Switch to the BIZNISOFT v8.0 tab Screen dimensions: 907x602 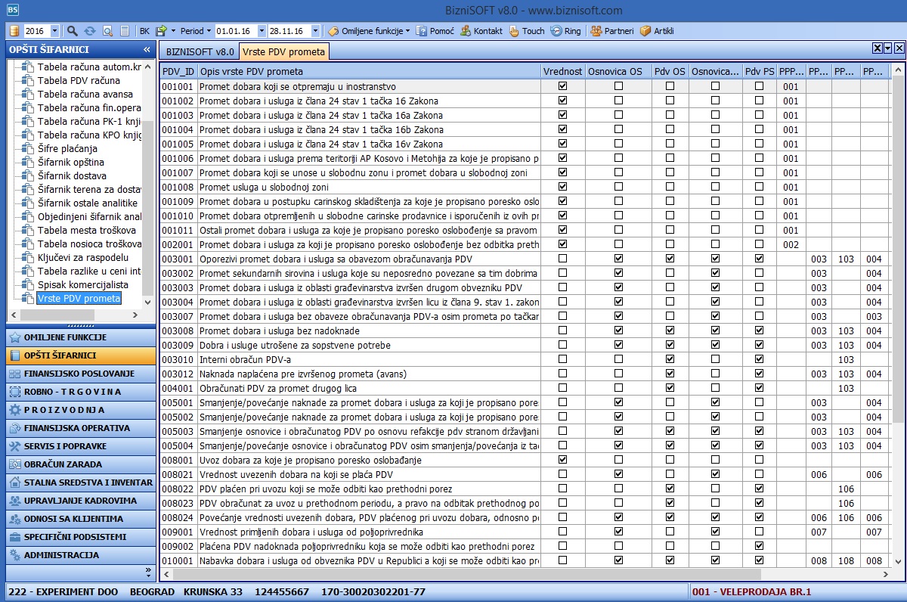click(200, 51)
